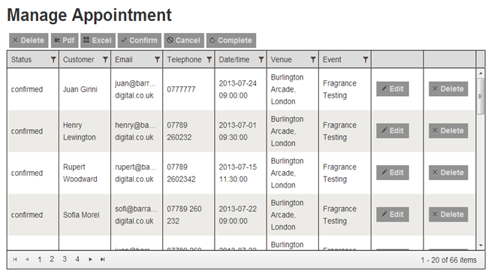The image size is (491, 277).
Task: Sort by the Status column header
Action: click(x=21, y=59)
